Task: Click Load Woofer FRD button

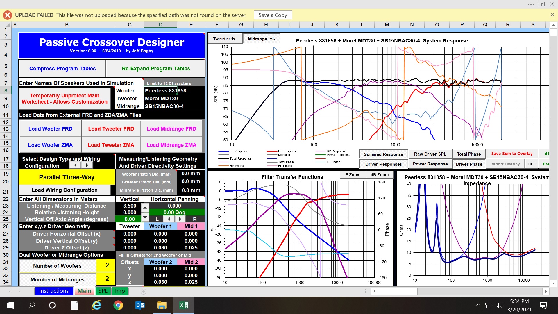Action: tap(50, 129)
